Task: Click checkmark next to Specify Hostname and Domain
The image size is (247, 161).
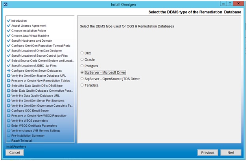Action: 9,41
